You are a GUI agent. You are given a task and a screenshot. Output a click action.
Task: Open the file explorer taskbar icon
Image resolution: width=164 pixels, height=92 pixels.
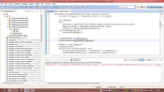(x=10, y=90)
